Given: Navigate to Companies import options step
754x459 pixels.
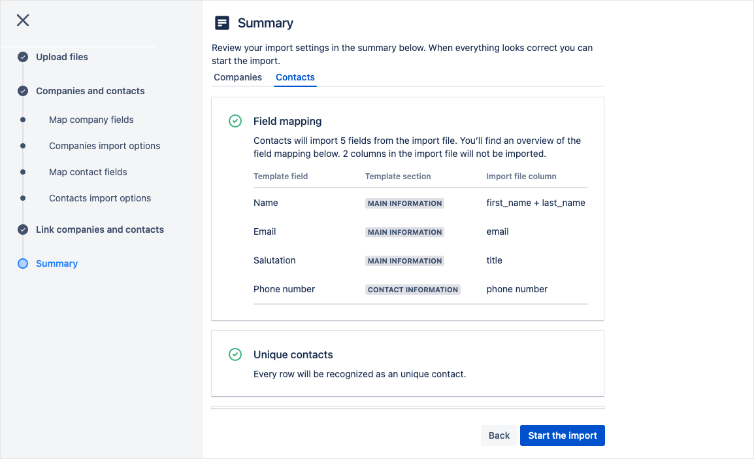Looking at the screenshot, I should coord(105,146).
